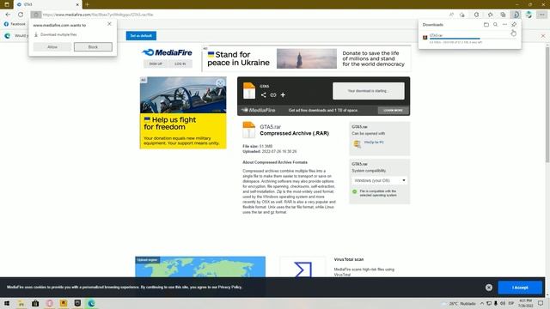Click the Your download is starting button
550x309 pixels.
coord(369,91)
